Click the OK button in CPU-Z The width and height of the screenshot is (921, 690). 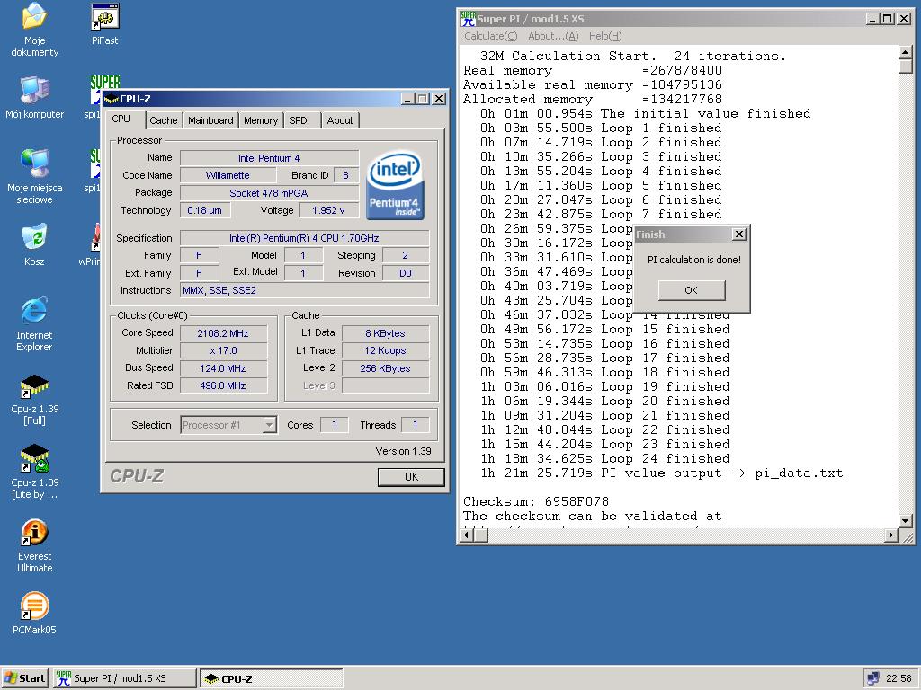click(x=411, y=477)
